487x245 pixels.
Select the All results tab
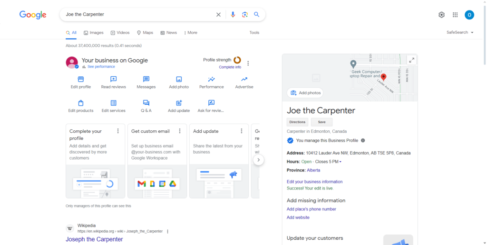pos(71,33)
